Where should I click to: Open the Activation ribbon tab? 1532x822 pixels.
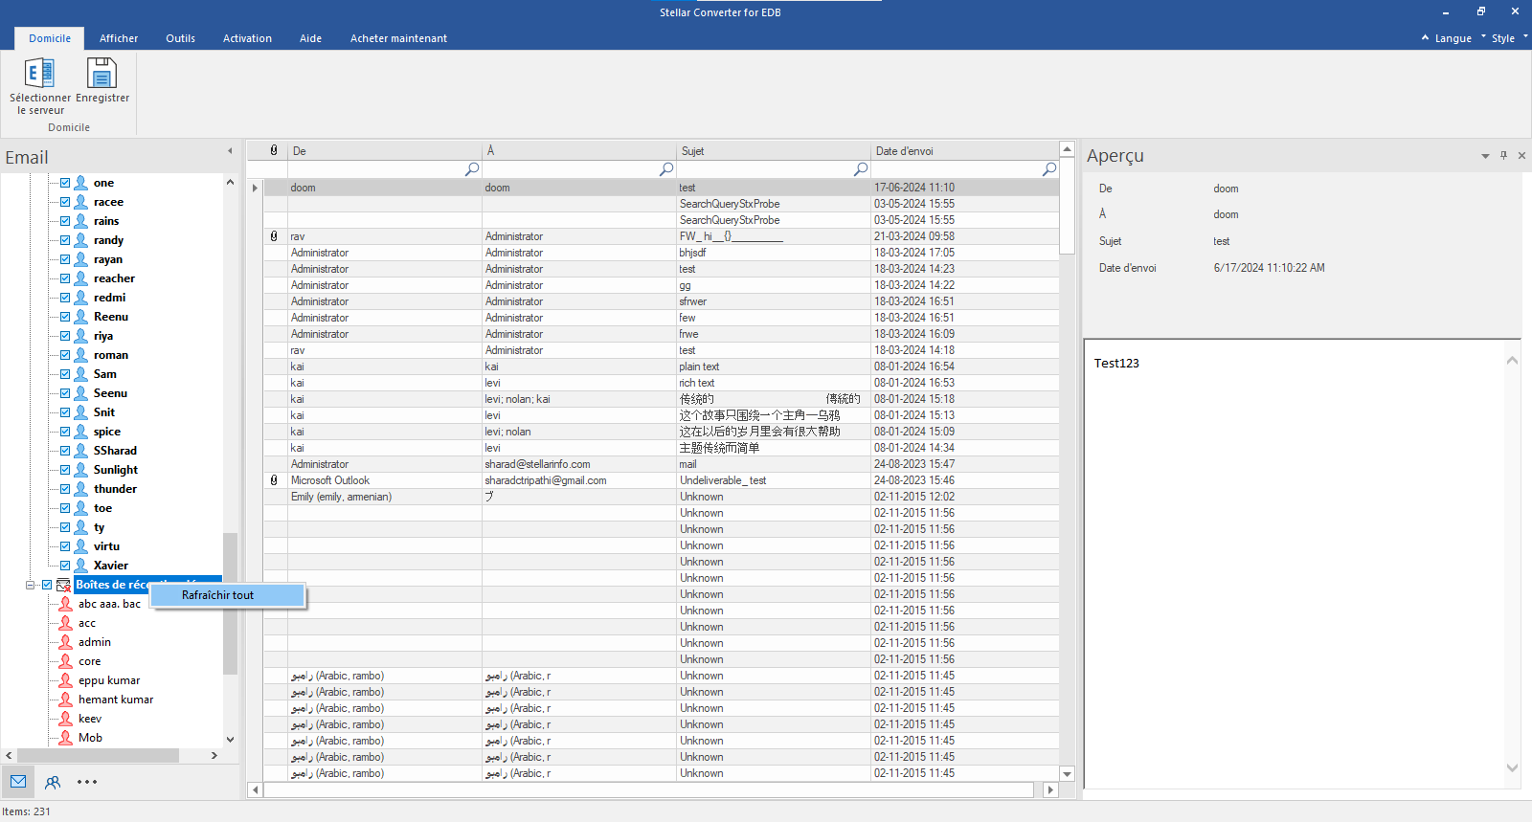click(x=247, y=38)
